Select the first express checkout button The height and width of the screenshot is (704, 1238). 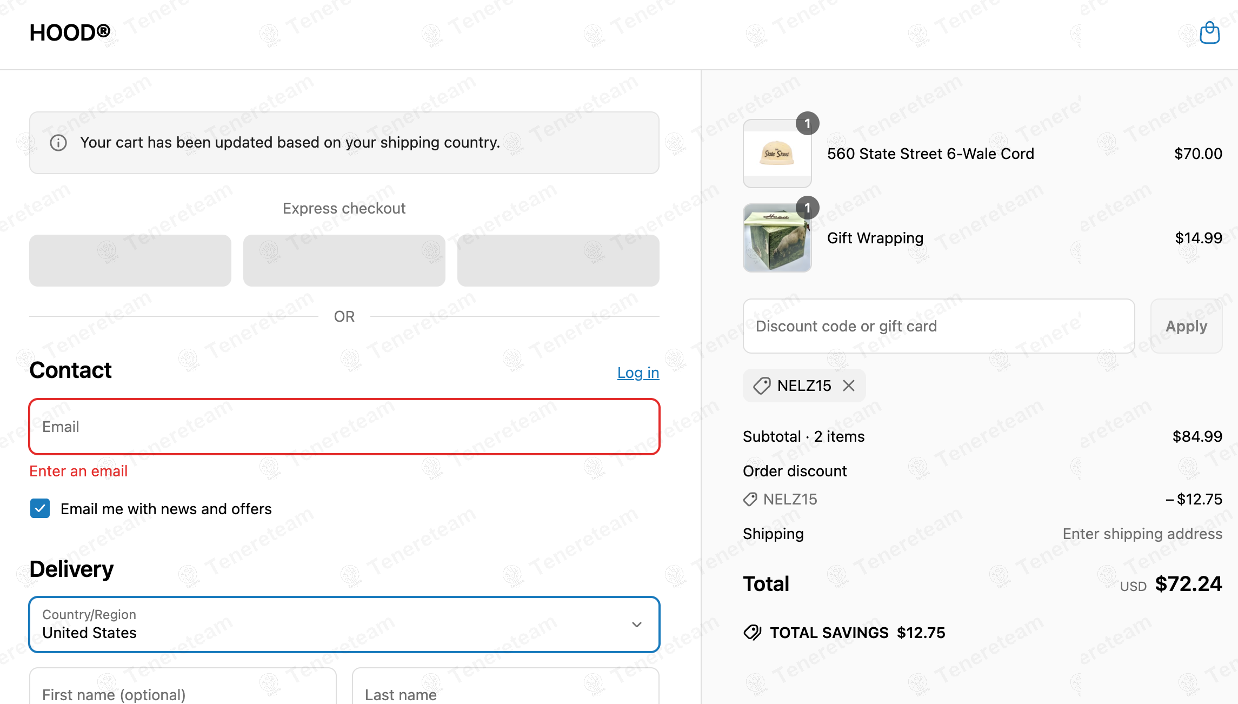click(130, 261)
